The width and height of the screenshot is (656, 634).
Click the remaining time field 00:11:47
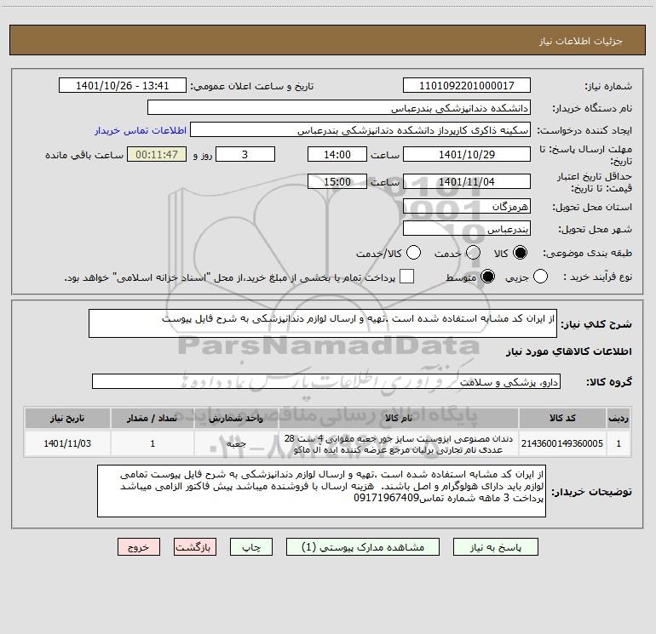157,155
